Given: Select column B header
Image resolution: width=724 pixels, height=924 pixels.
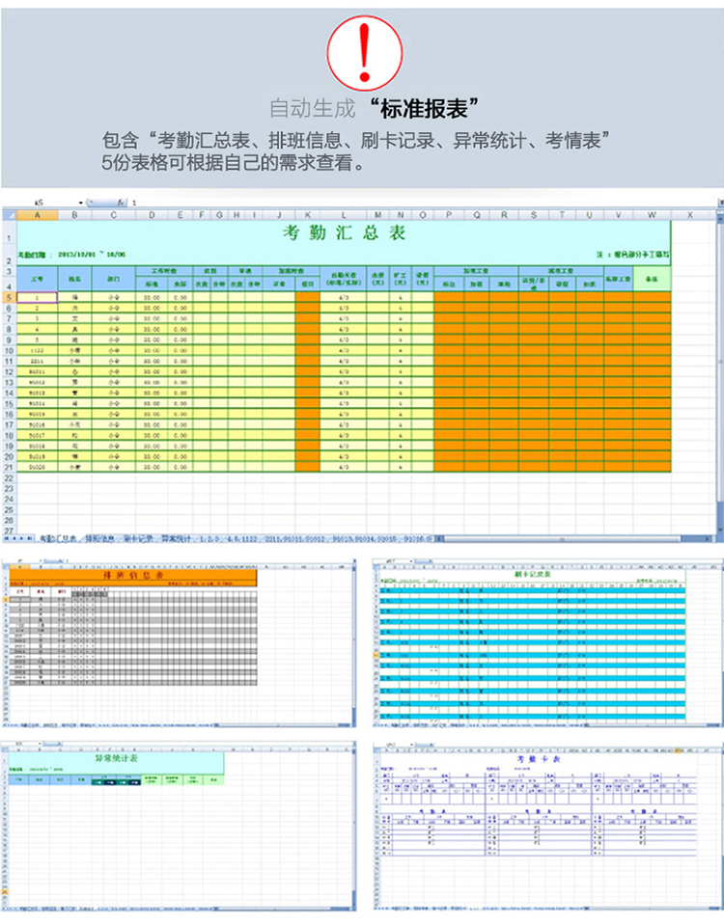Looking at the screenshot, I should [75, 215].
